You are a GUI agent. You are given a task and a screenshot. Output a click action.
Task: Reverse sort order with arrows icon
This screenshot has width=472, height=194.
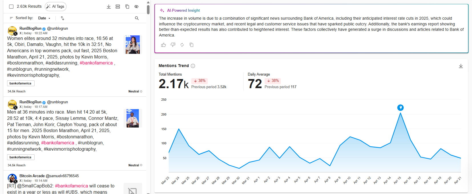point(62,18)
